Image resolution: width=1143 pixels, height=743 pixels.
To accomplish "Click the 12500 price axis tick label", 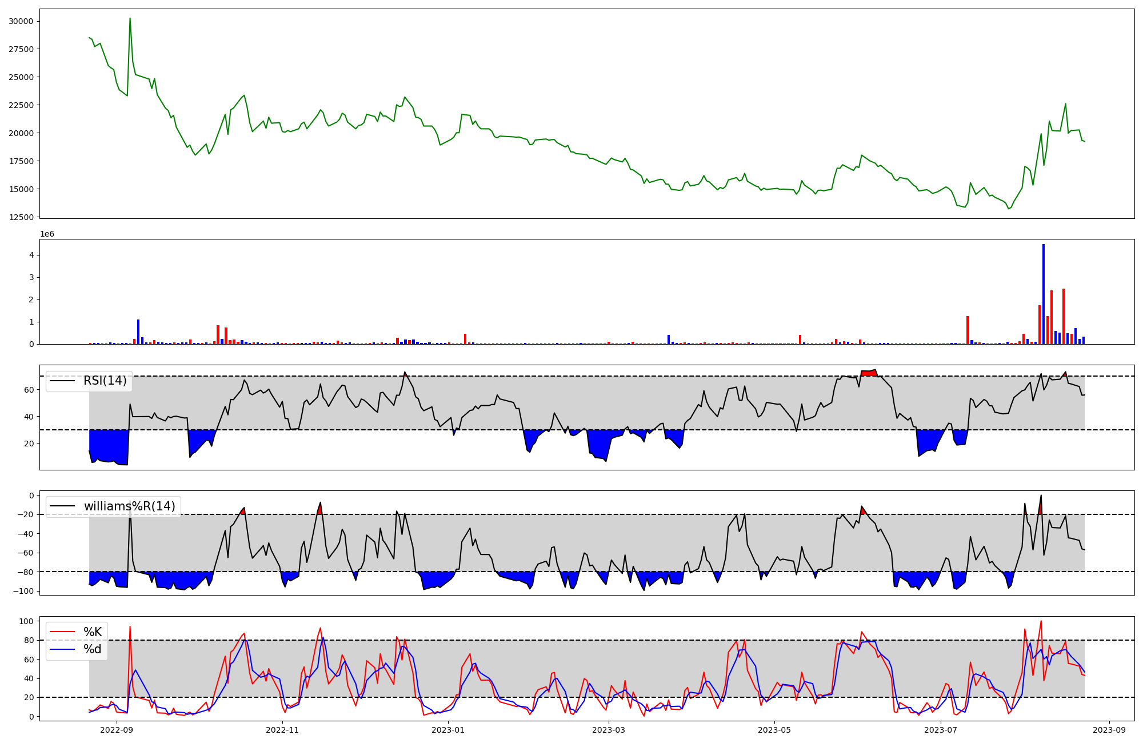I will (x=21, y=217).
